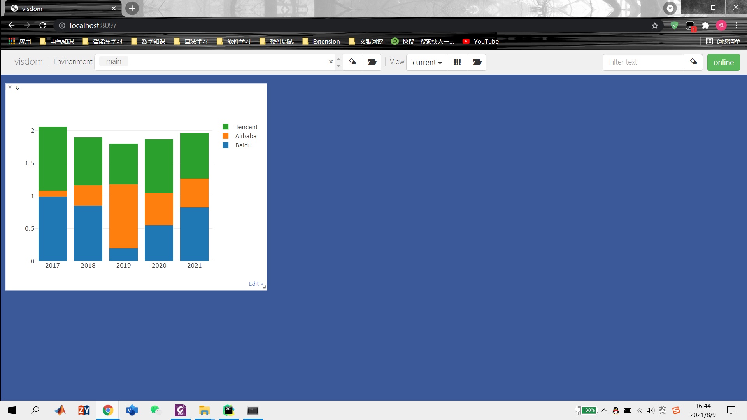Open the manage environments folder icon
This screenshot has height=420, width=747.
(372, 62)
